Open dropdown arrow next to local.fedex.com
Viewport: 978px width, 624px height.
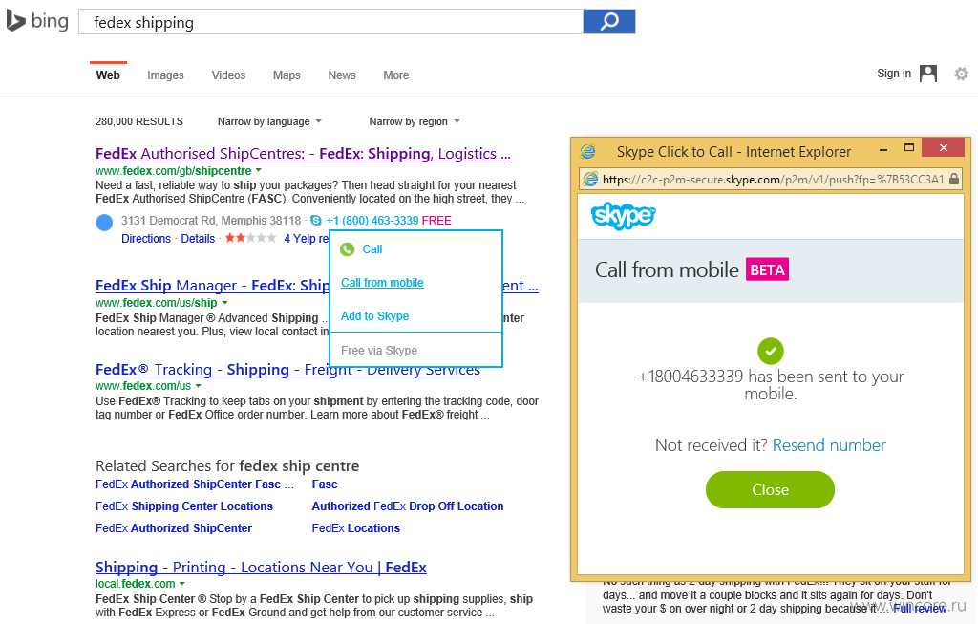[182, 584]
